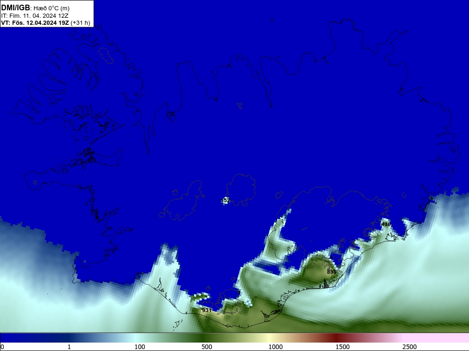Viewport: 469px width, 351px height.
Task: Click the 931 height value on the map
Action: point(207,310)
